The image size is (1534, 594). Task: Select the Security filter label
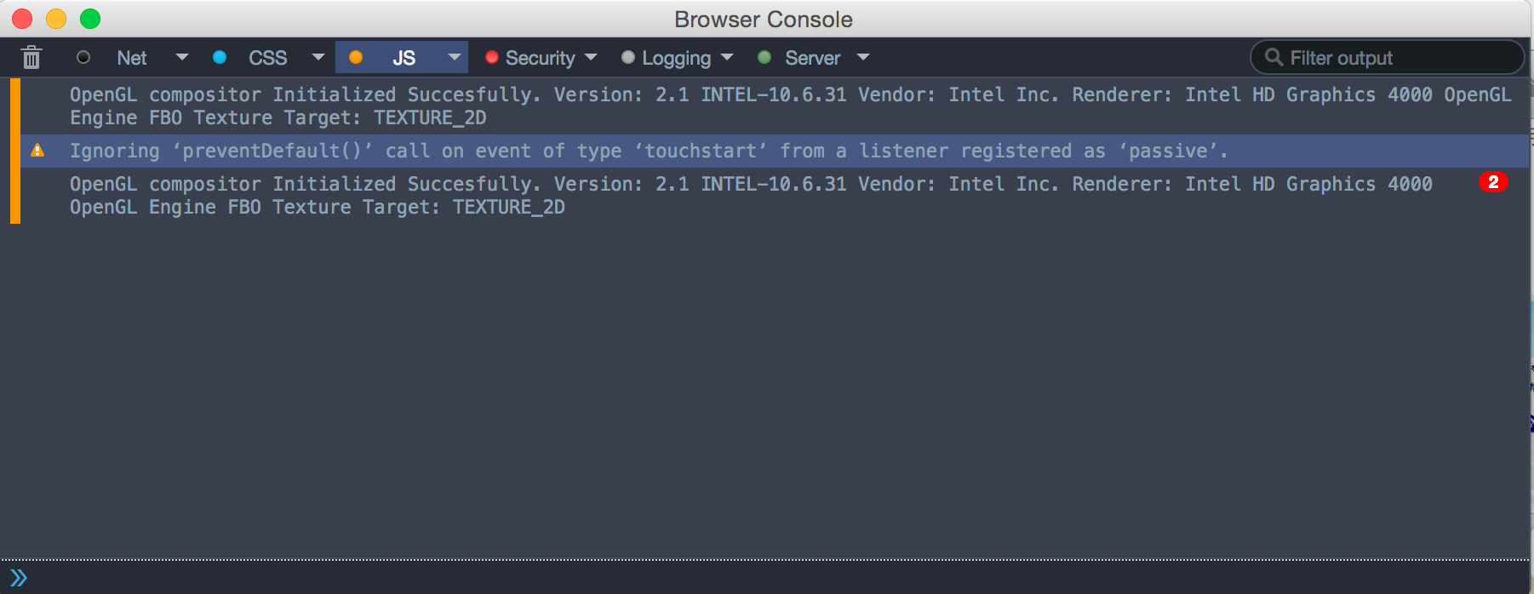(540, 58)
